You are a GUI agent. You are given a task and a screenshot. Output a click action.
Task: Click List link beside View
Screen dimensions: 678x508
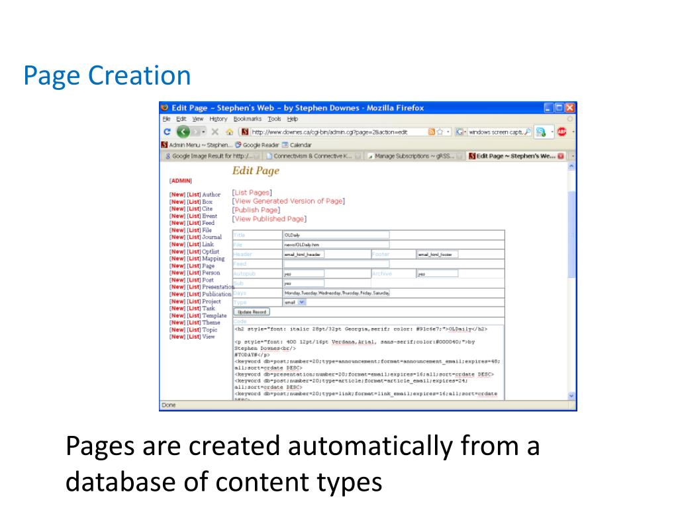(x=194, y=337)
